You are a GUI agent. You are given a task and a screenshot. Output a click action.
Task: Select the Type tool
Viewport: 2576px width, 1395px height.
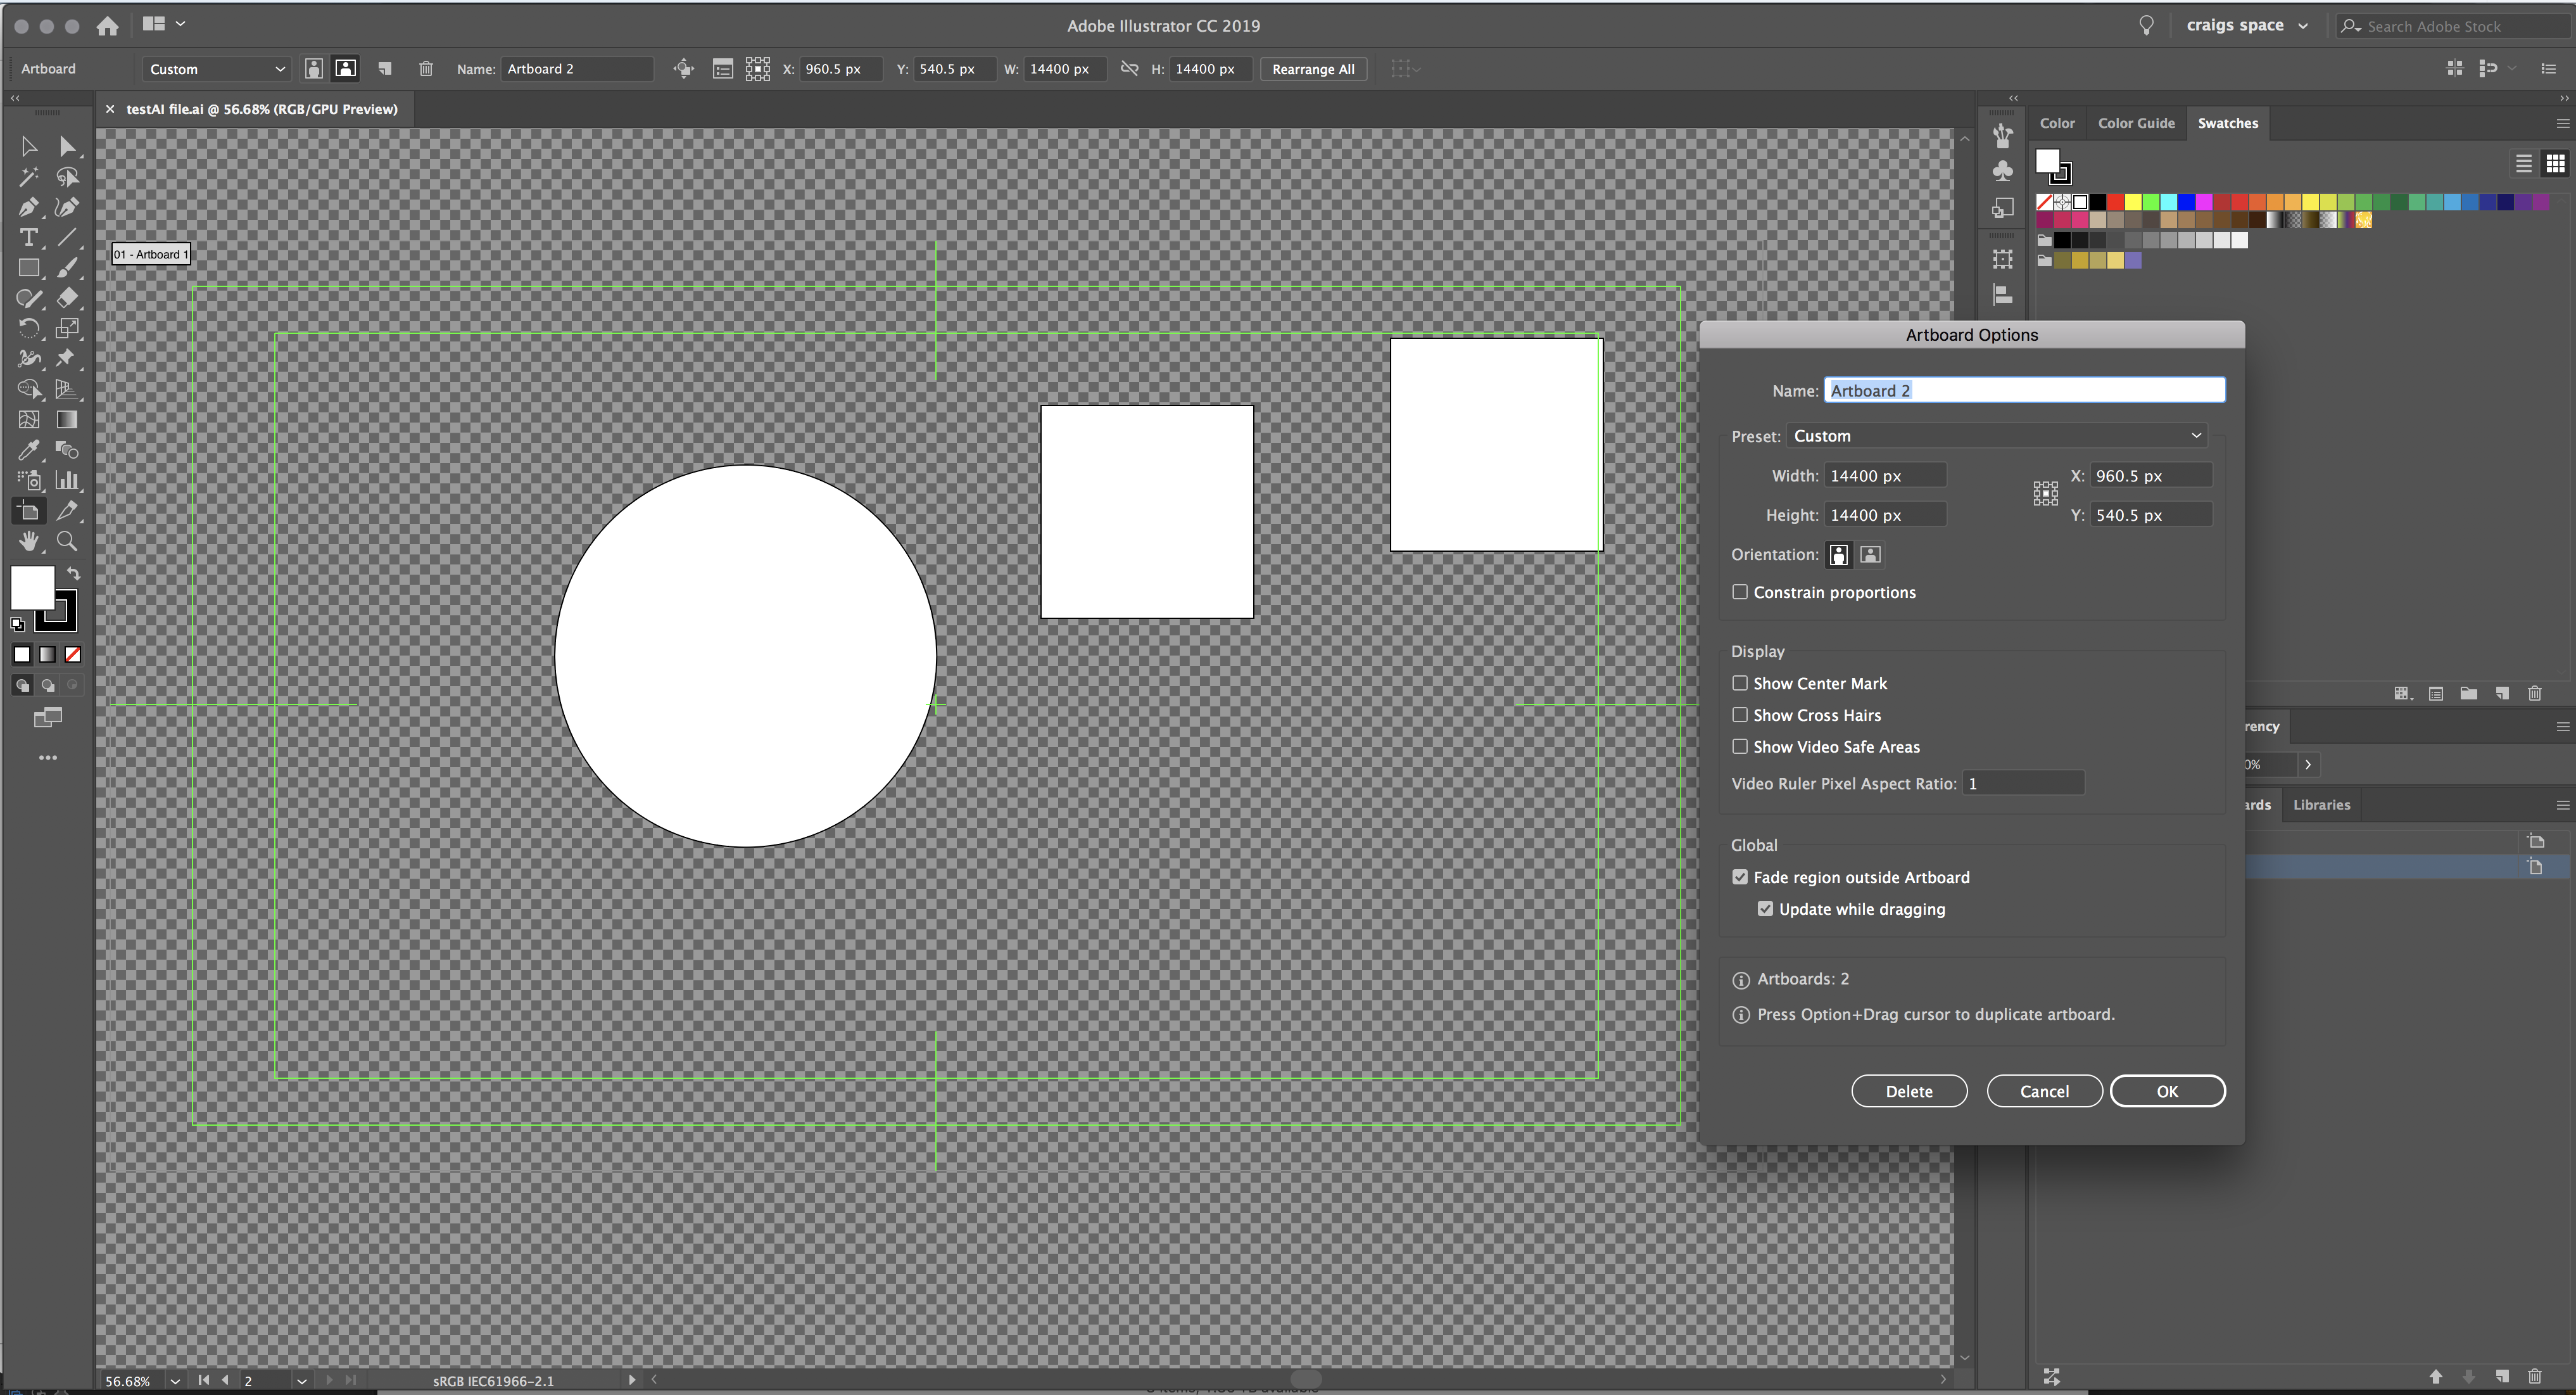coord(28,238)
